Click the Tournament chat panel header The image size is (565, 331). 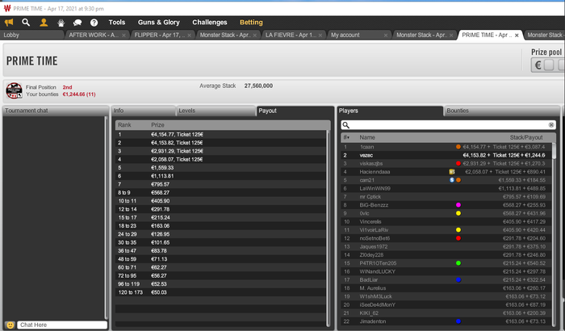pos(56,111)
